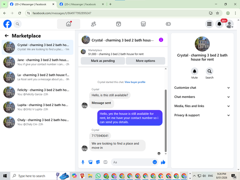Open La's conversation in the list
This screenshot has height=180, width=240.
tap(37, 77)
